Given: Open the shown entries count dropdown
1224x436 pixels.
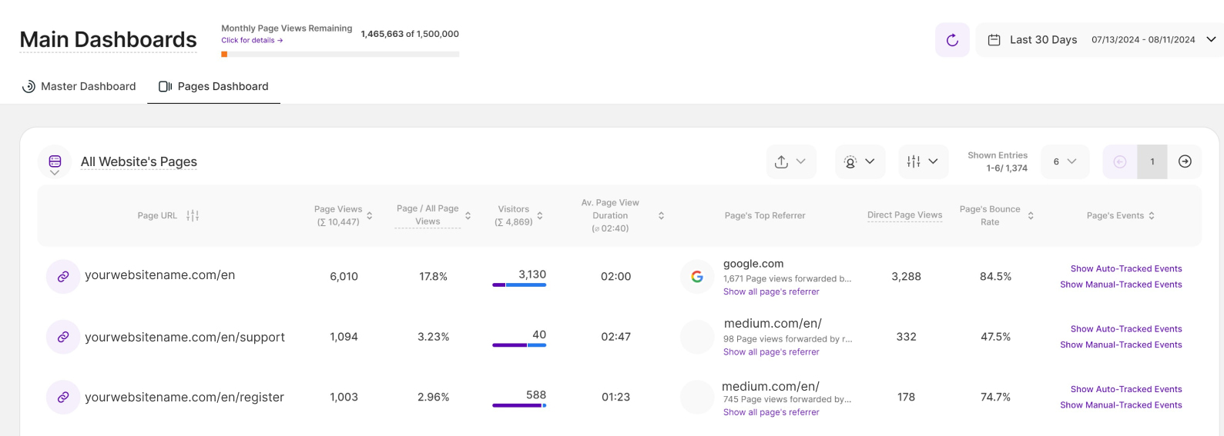Looking at the screenshot, I should coord(1065,161).
